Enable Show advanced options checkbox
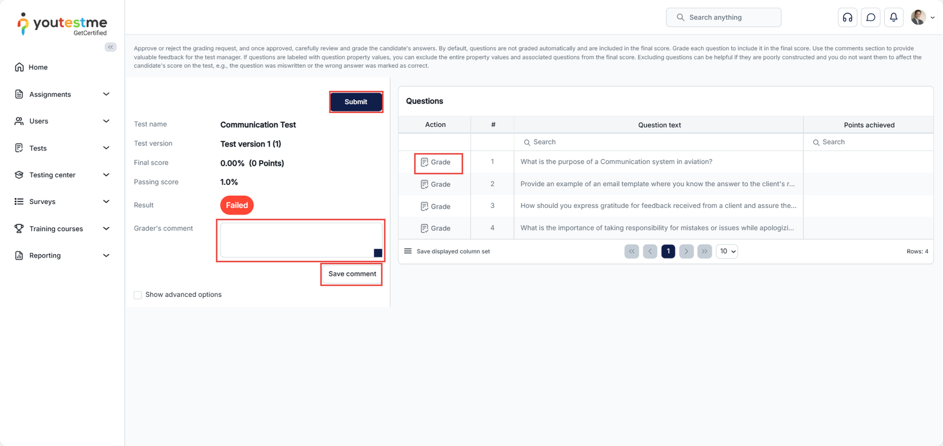 click(x=138, y=295)
